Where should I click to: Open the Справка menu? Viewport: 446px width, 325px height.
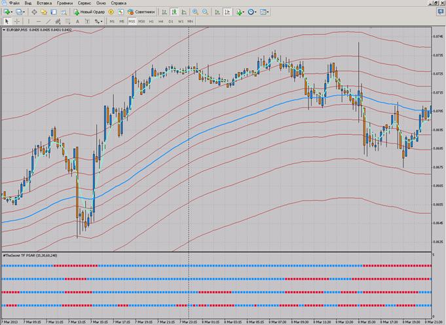(119, 3)
